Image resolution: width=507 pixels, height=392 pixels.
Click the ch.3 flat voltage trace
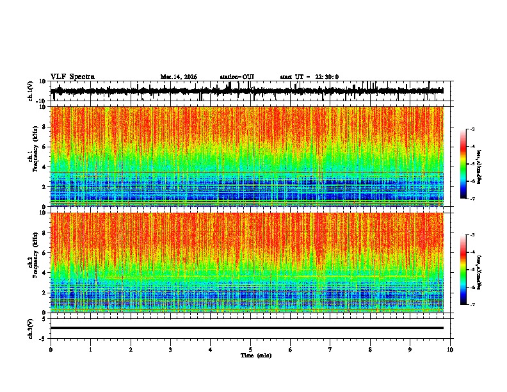pyautogui.click(x=246, y=328)
